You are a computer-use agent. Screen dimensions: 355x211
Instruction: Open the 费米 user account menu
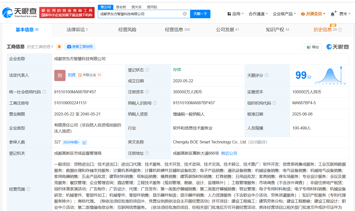344,14
